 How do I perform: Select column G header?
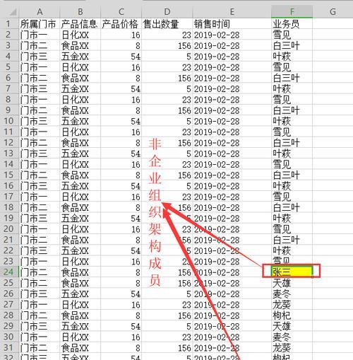pos(333,12)
